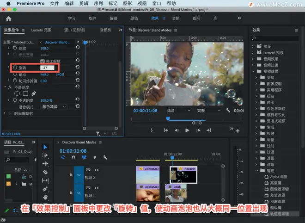Click the Rotation value input field
305x223 pixels.
pos(47,68)
